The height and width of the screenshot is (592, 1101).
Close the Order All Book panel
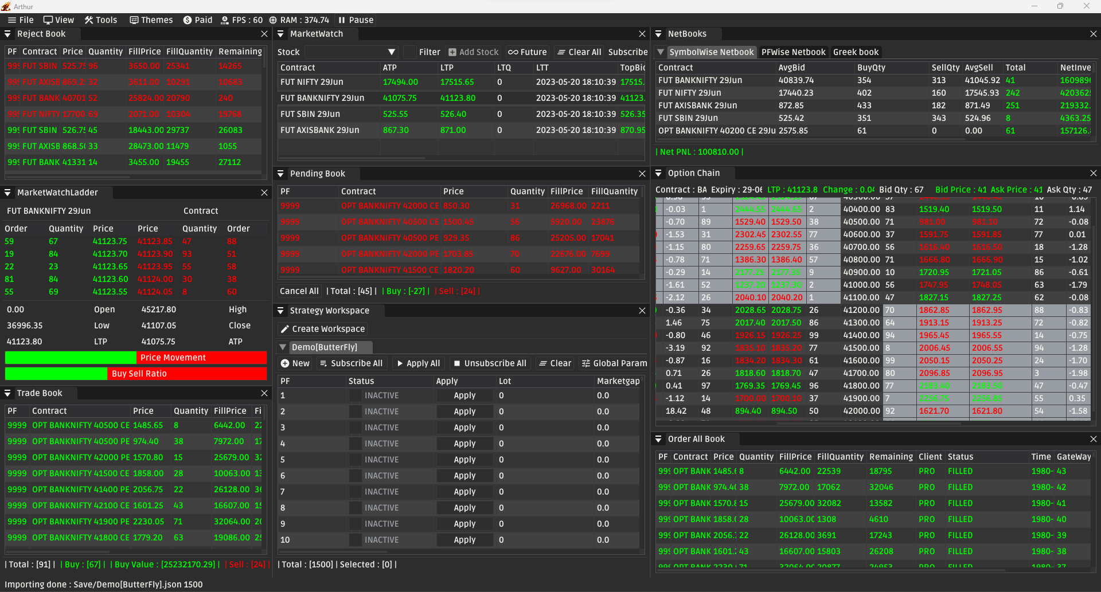pos(1094,439)
